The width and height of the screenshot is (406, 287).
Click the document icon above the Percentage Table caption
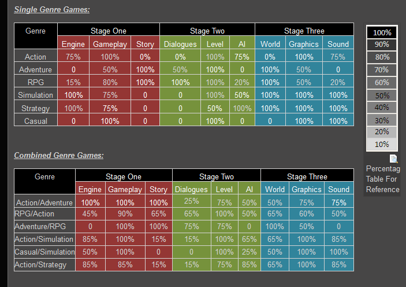394,159
